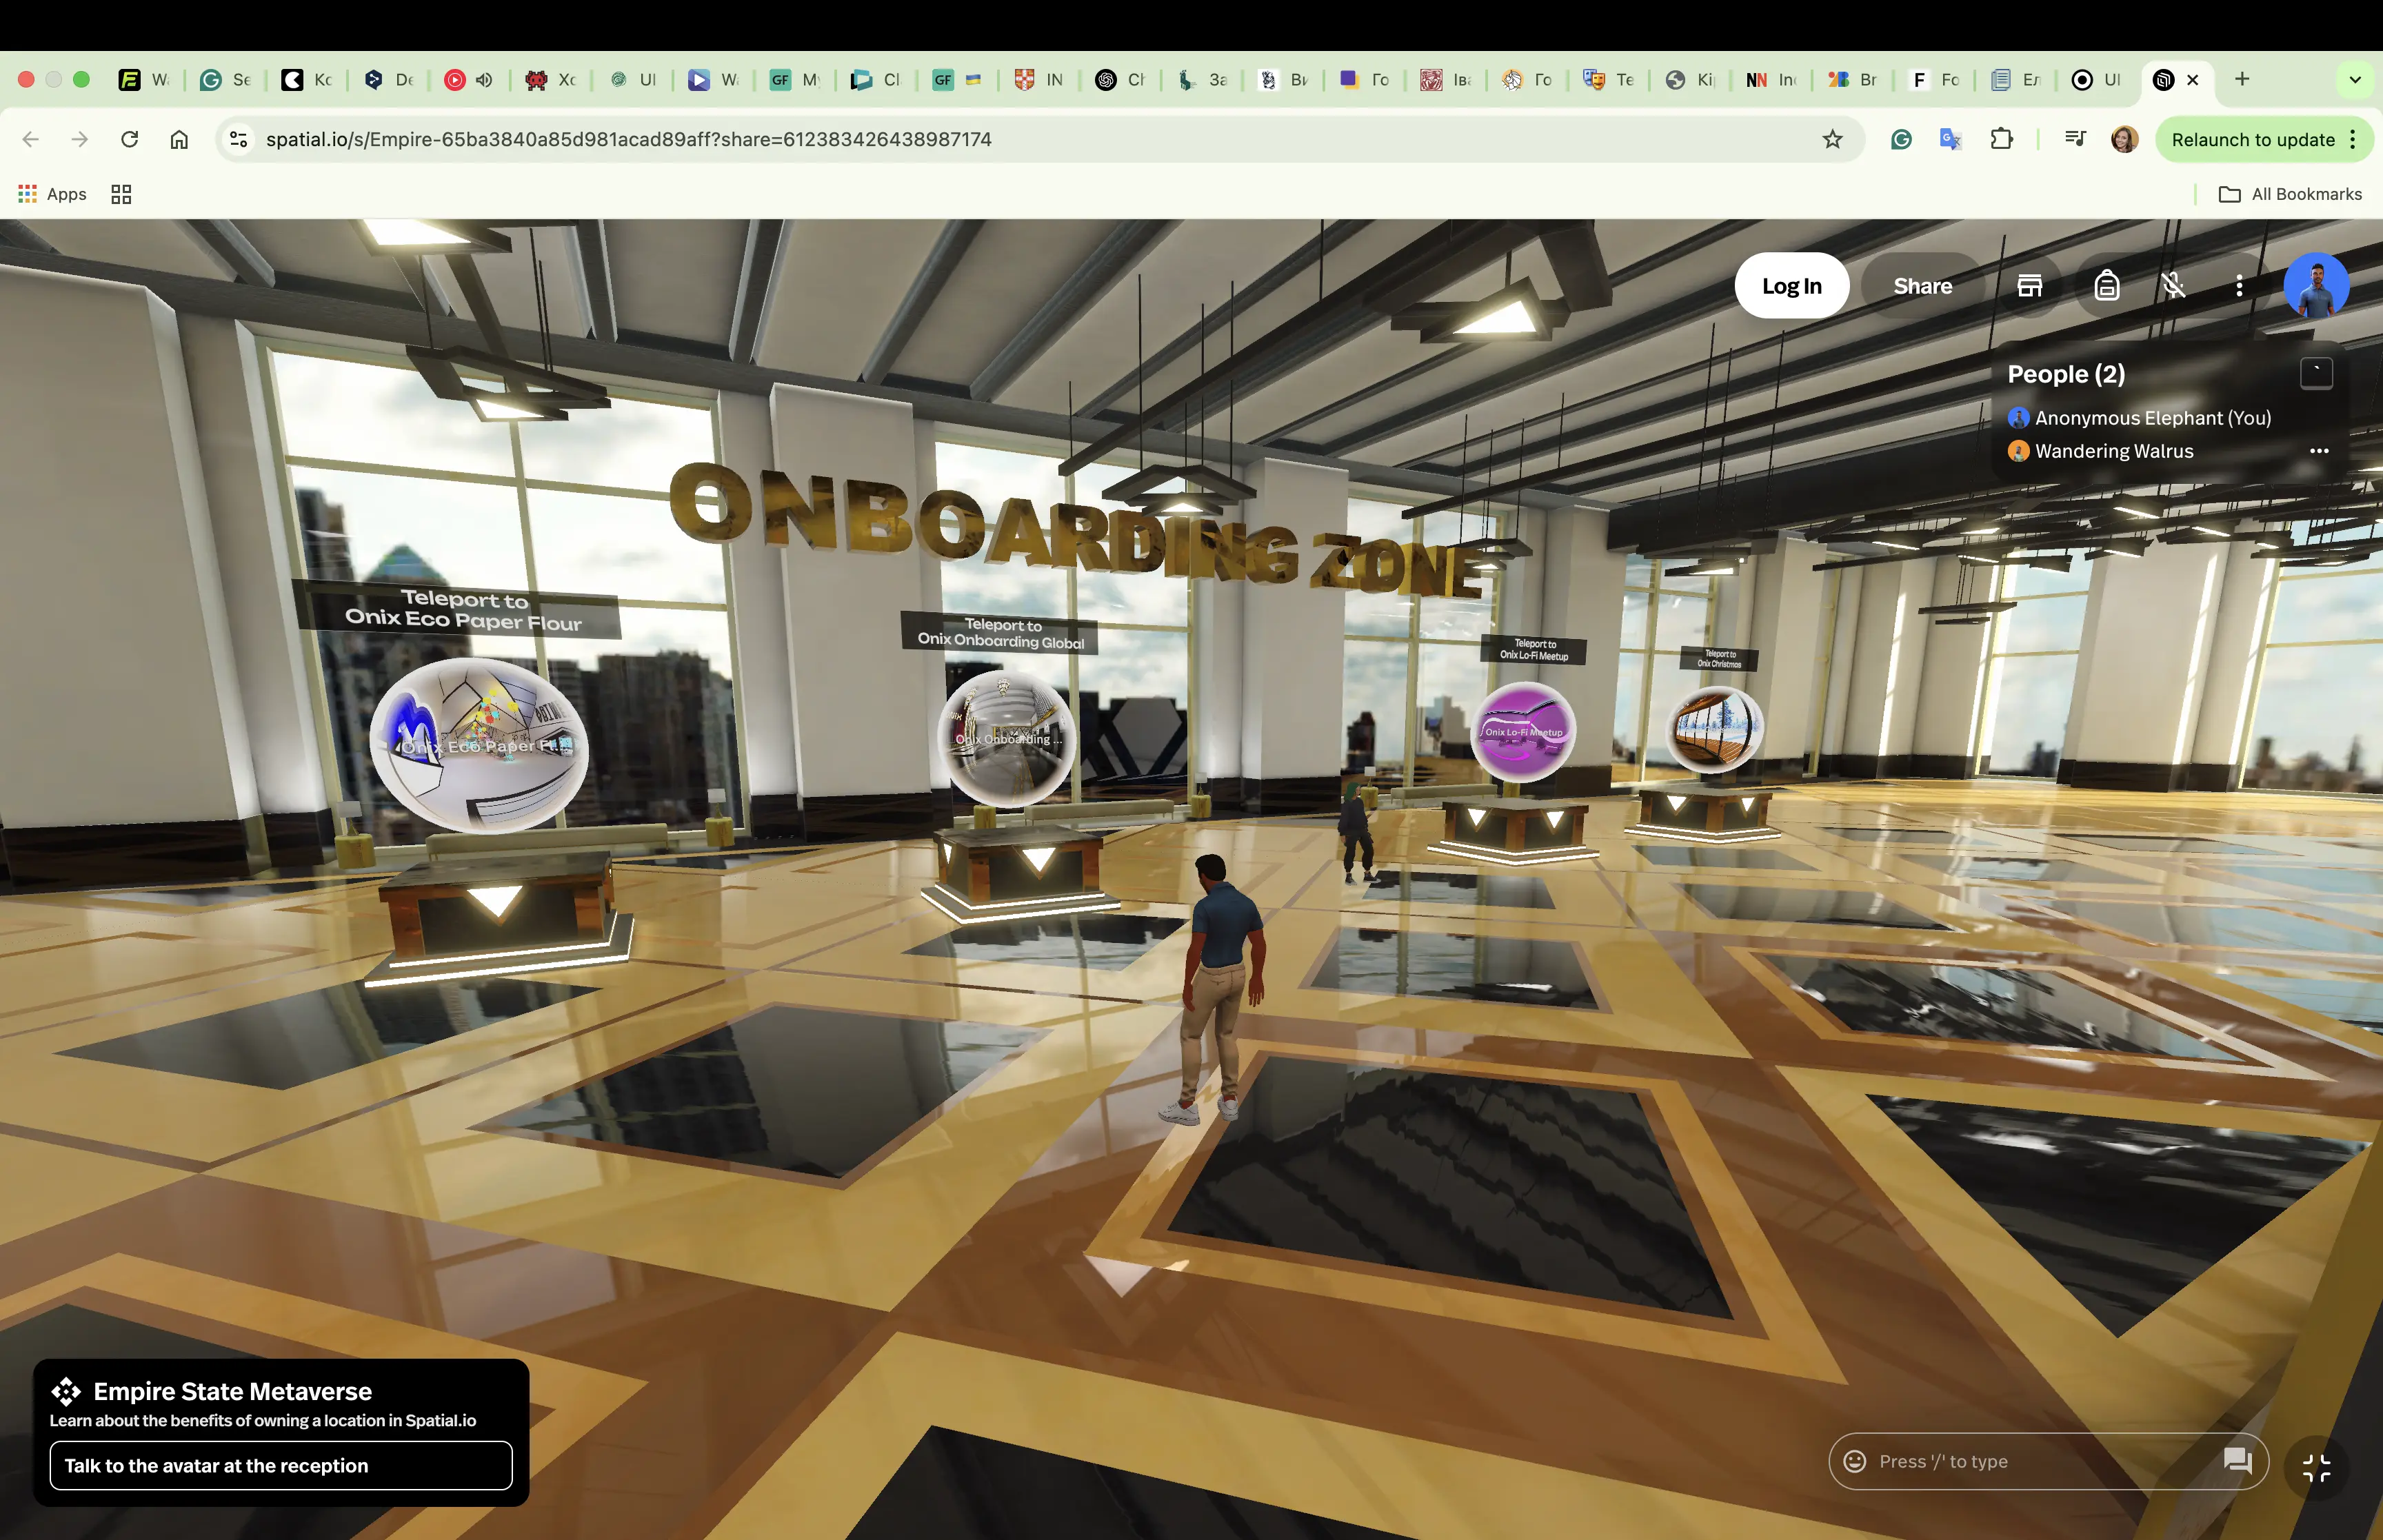Open the browser extensions puzzle icon
The height and width of the screenshot is (1540, 2383).
[2001, 139]
